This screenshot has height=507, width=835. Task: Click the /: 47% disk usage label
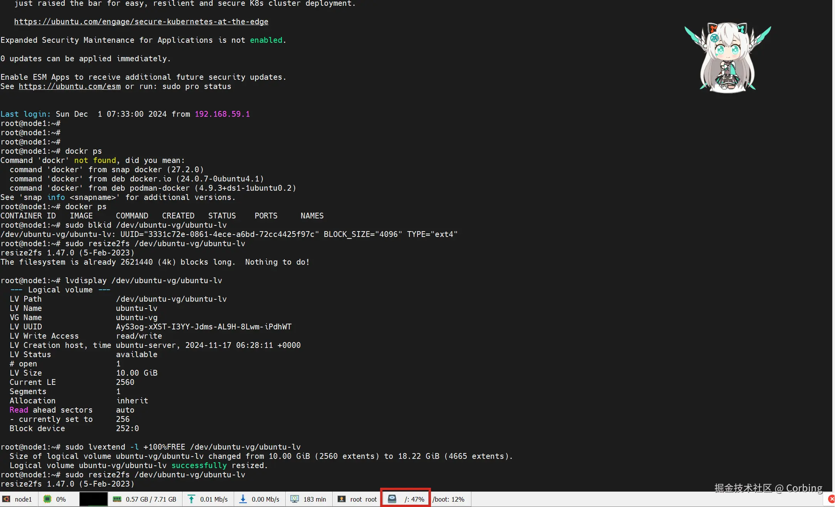(x=414, y=499)
